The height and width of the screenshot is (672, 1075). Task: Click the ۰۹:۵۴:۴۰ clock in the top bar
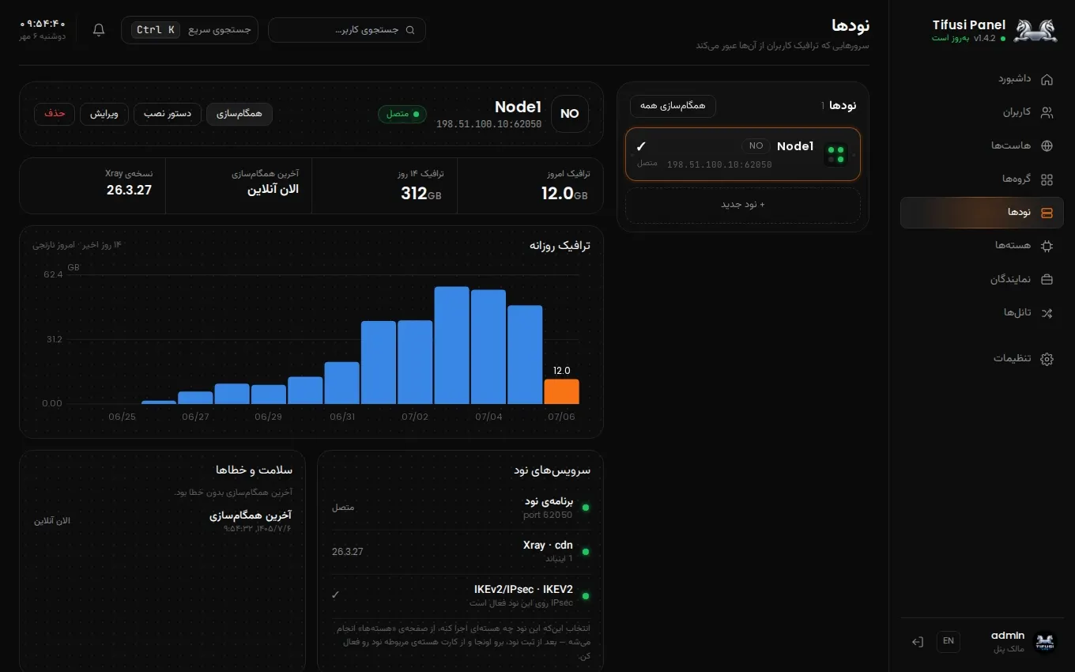coord(43,24)
